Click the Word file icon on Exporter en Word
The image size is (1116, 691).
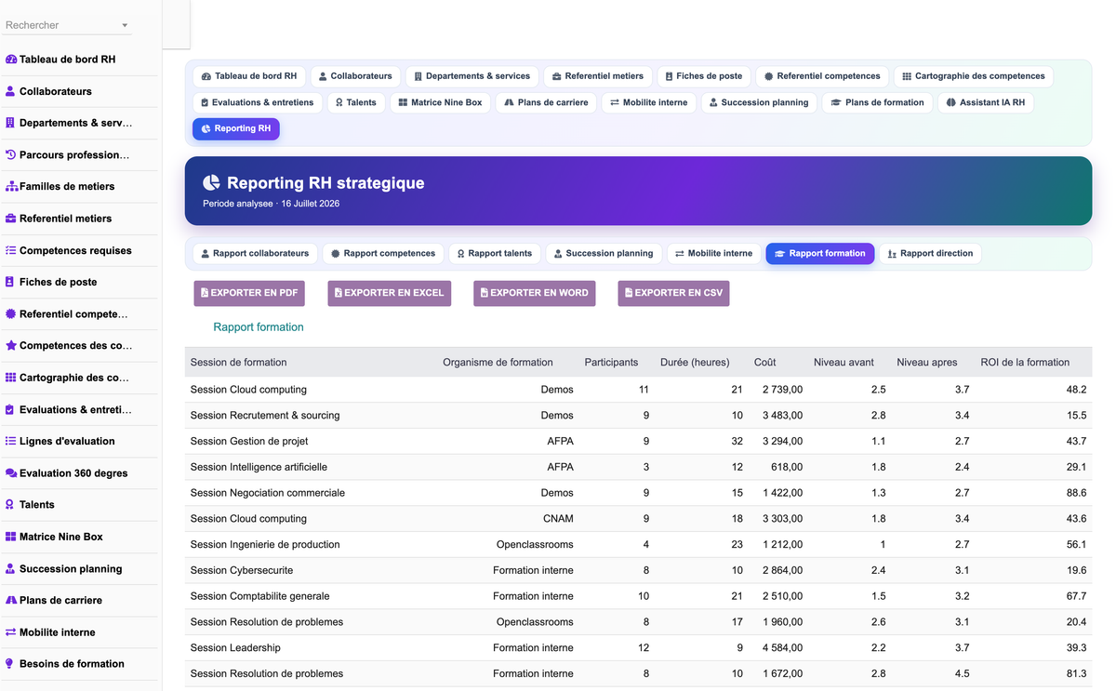pyautogui.click(x=485, y=293)
